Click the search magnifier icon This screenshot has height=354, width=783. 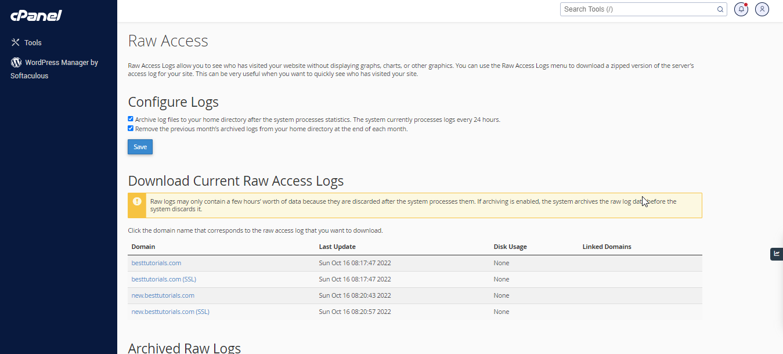(x=720, y=9)
